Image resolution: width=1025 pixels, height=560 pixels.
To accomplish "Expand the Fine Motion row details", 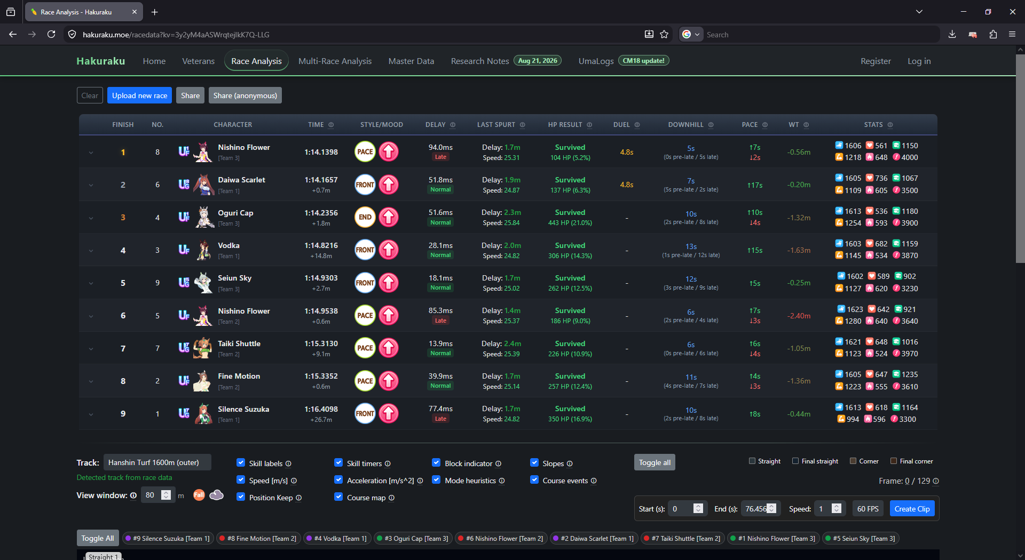I will click(x=91, y=381).
